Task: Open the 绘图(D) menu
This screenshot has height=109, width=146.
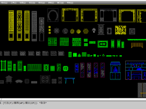Action: 23,3
